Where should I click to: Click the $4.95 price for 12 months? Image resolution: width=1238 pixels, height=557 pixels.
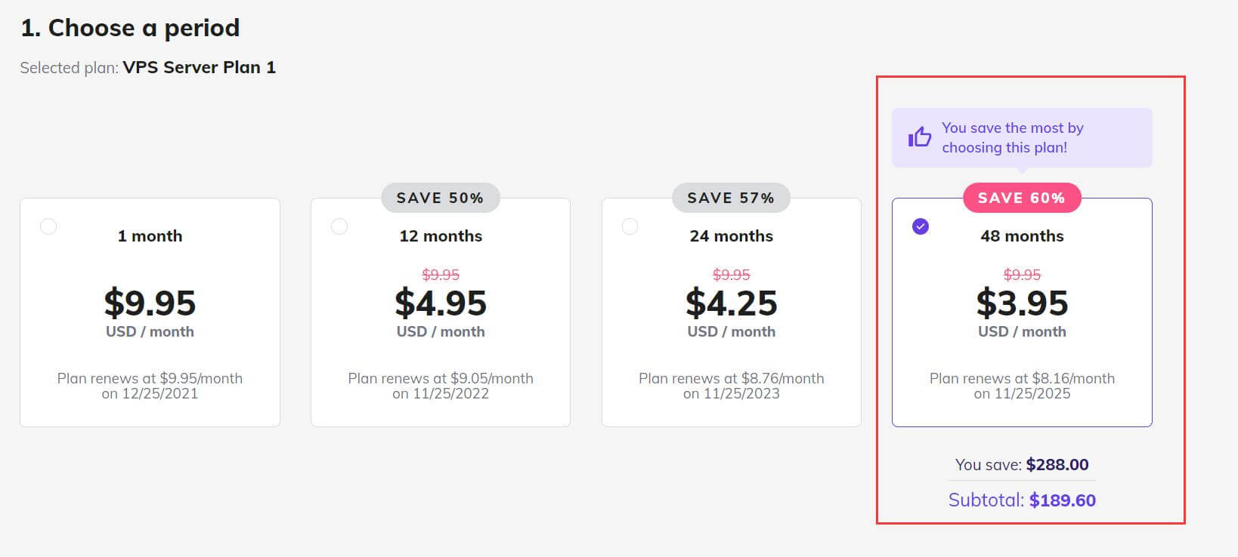(441, 303)
